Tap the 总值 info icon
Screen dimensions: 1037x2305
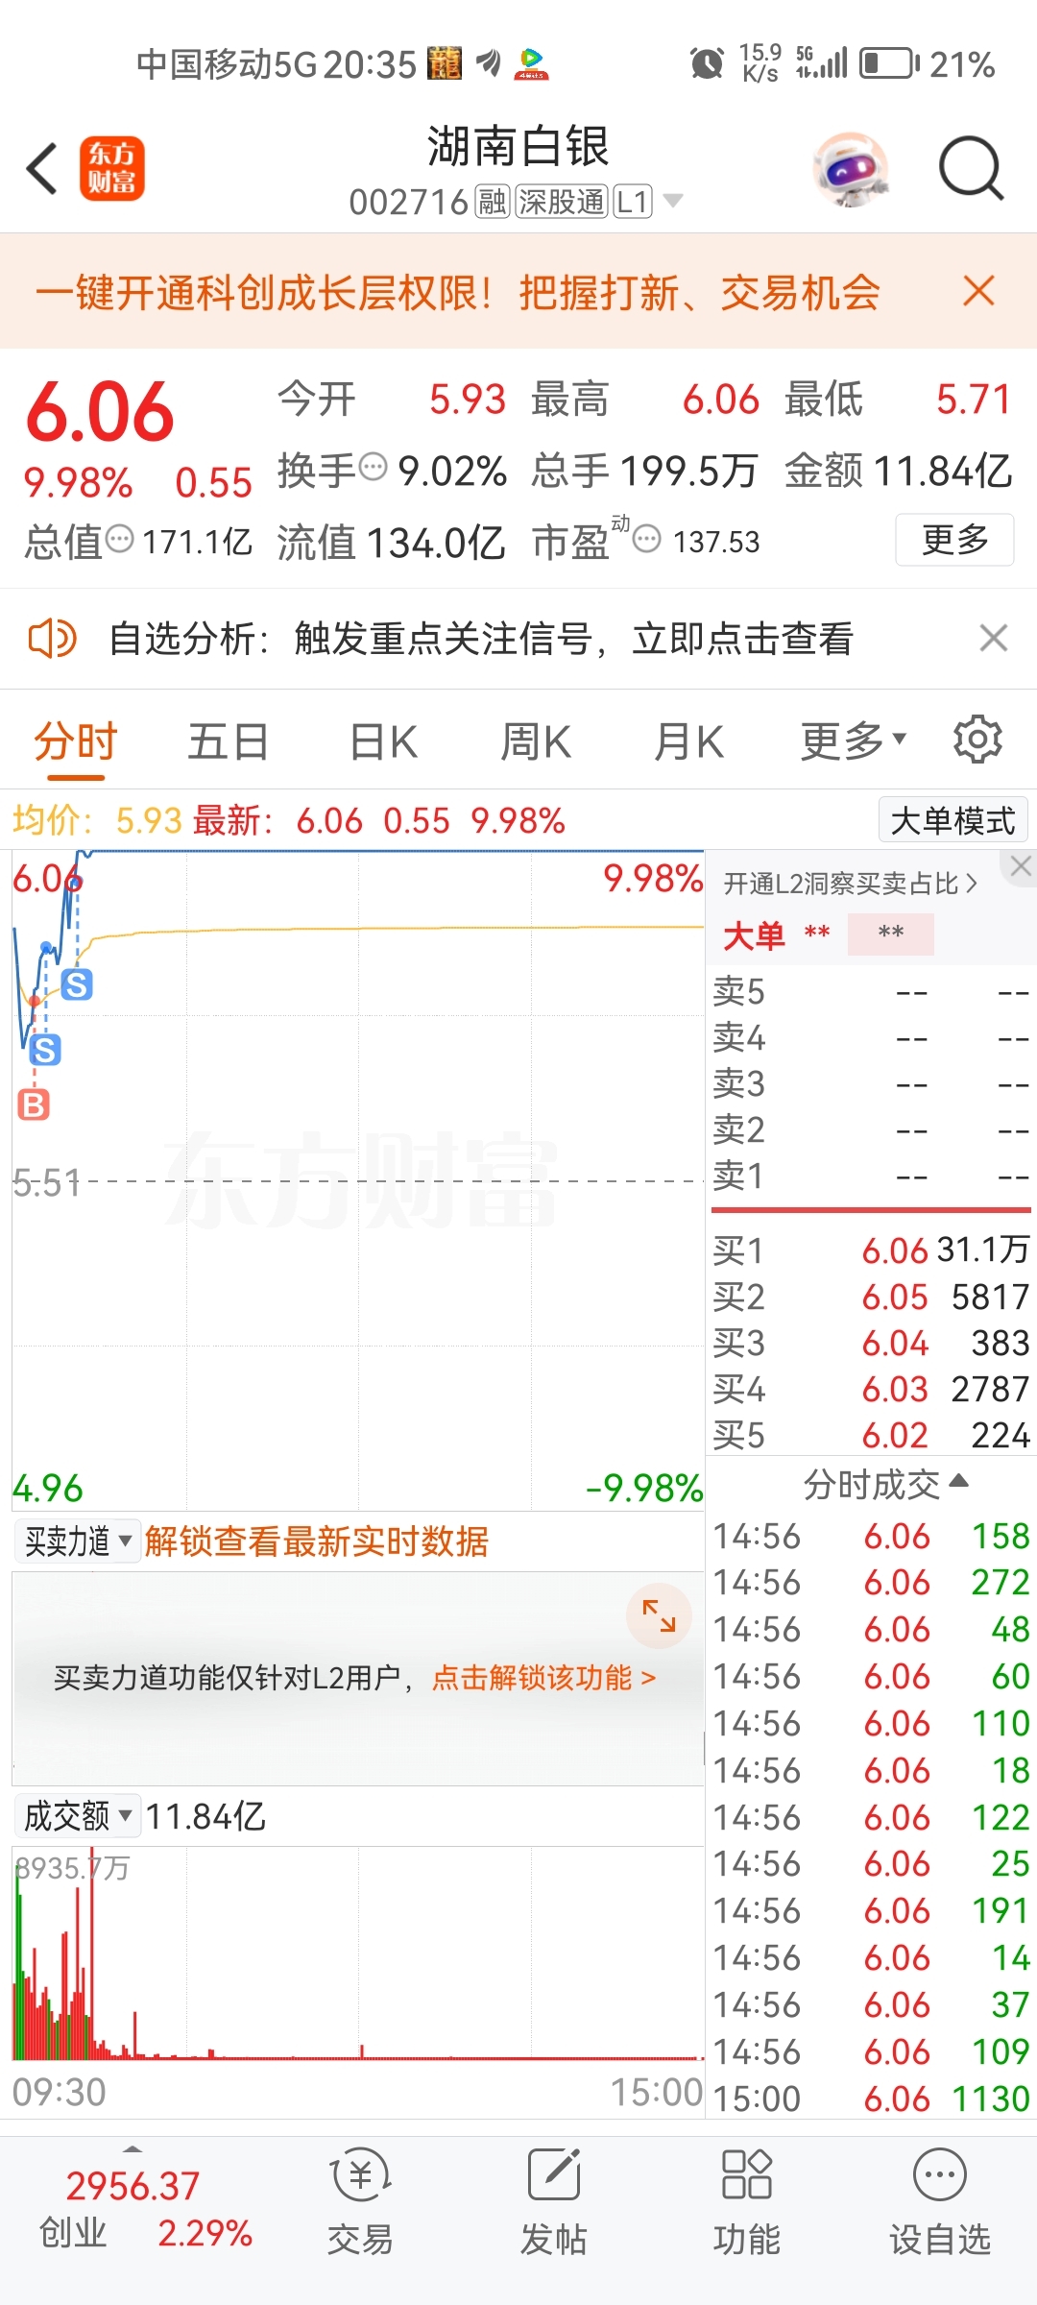click(119, 539)
